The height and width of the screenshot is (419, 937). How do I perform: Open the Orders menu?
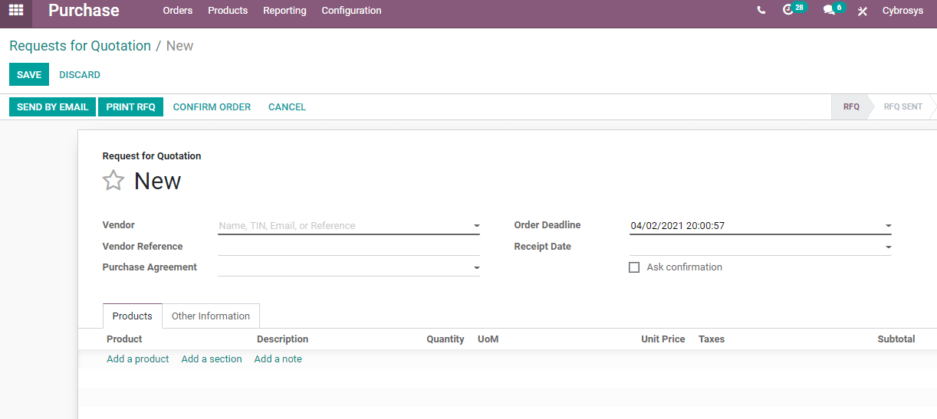(x=178, y=11)
